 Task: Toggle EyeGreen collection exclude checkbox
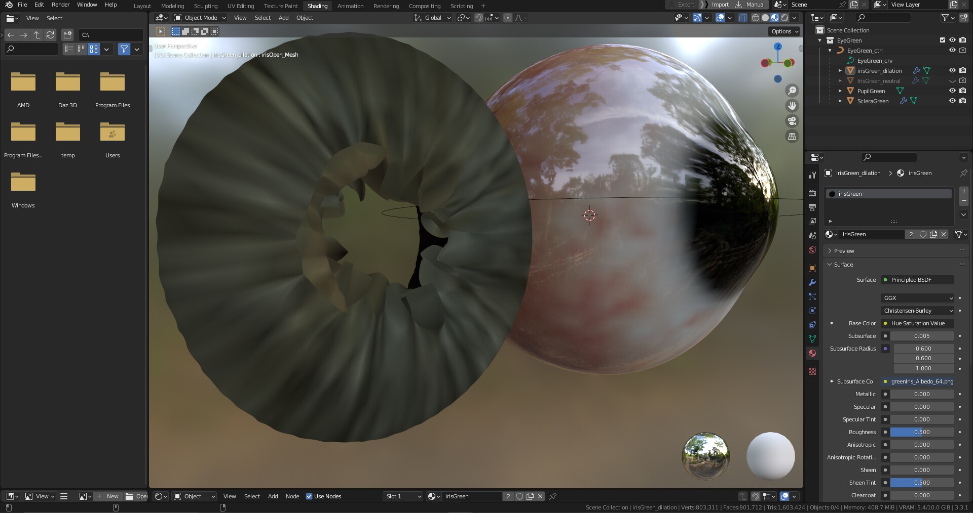943,40
